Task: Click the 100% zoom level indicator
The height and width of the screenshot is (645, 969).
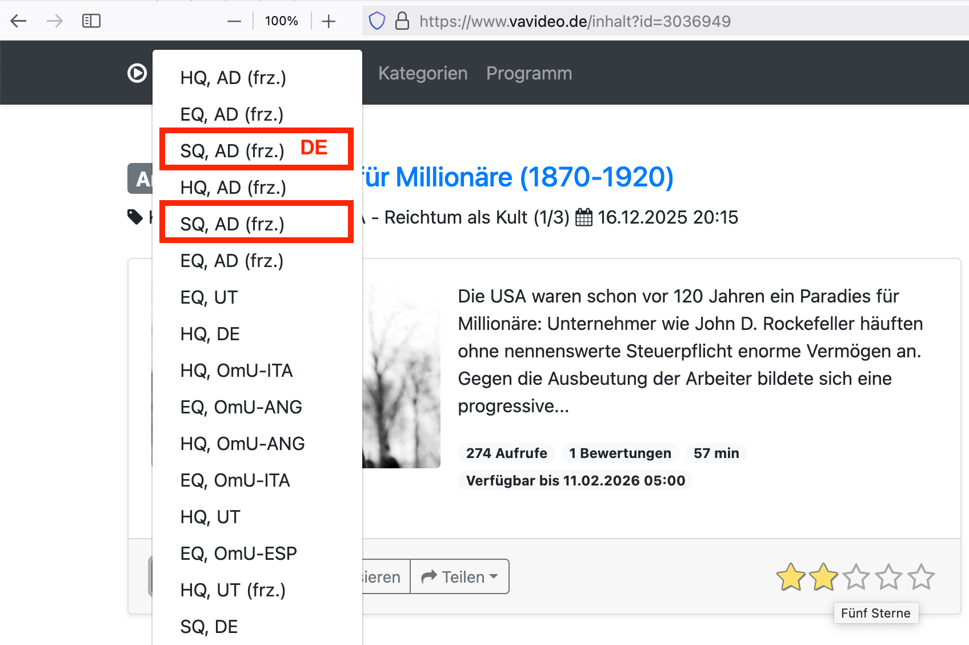Action: 281,21
